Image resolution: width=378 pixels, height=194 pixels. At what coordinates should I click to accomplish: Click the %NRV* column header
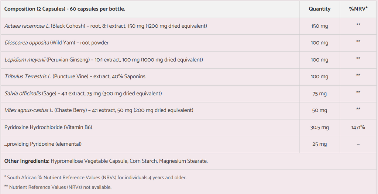click(358, 9)
